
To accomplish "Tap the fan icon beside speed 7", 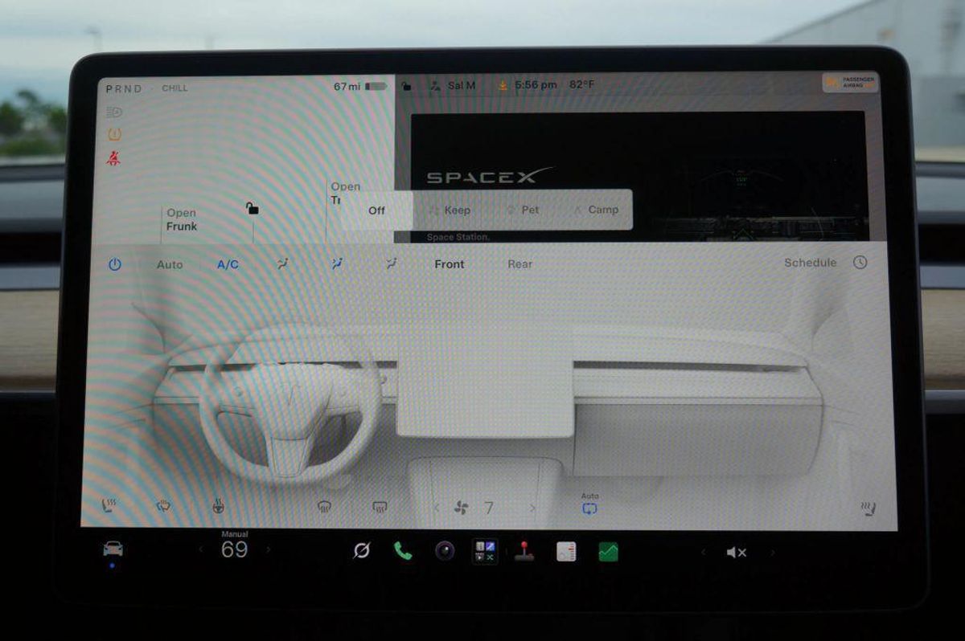I will click(x=462, y=508).
